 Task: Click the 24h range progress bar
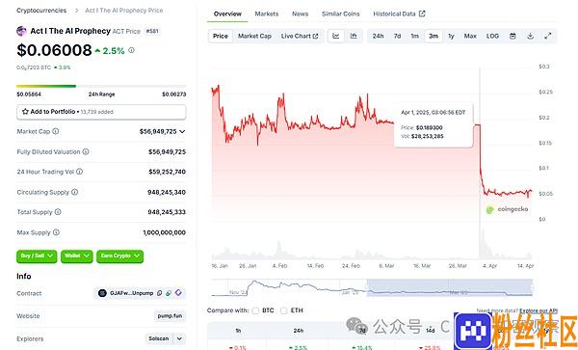(x=101, y=87)
